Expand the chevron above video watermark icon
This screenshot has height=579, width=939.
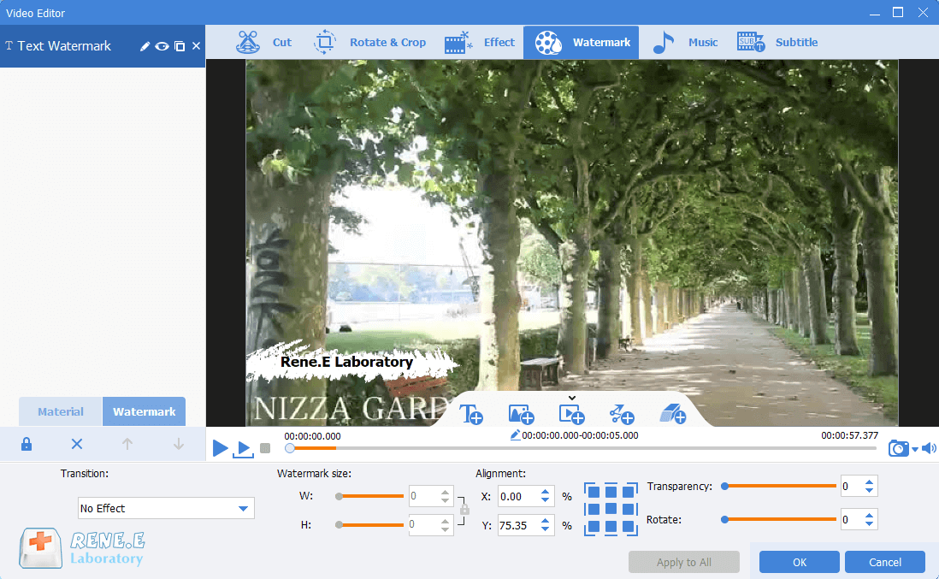click(572, 398)
